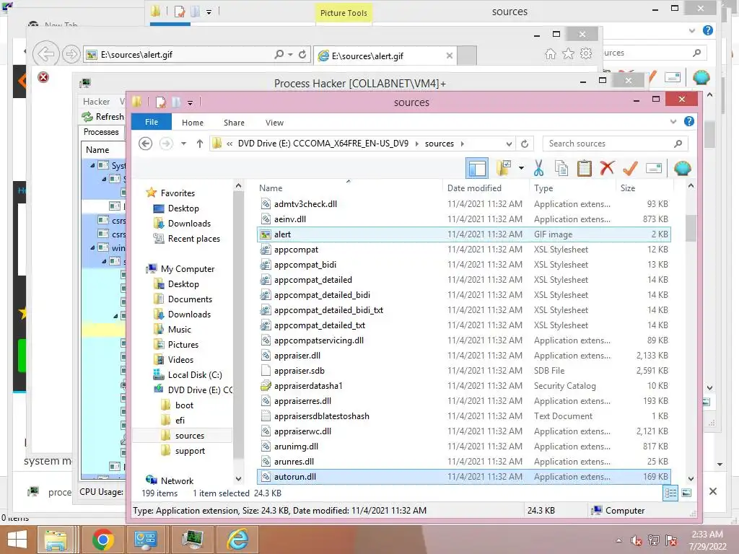The width and height of the screenshot is (739, 554).
Task: Go back in folder history
Action: [146, 144]
